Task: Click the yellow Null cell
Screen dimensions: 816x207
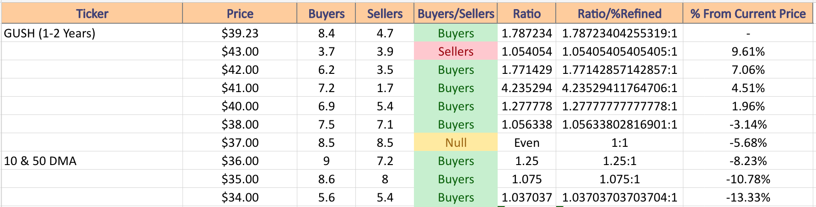Action: pos(456,142)
